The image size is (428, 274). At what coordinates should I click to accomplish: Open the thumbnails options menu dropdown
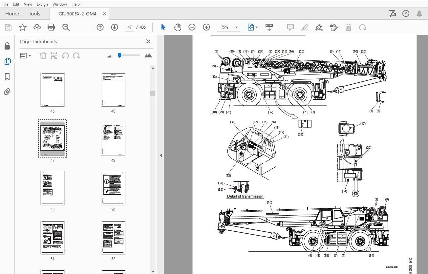click(26, 55)
